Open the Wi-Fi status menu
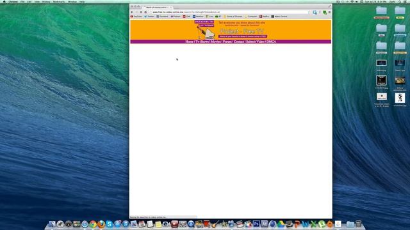410x230 pixels. (x=352, y=1)
